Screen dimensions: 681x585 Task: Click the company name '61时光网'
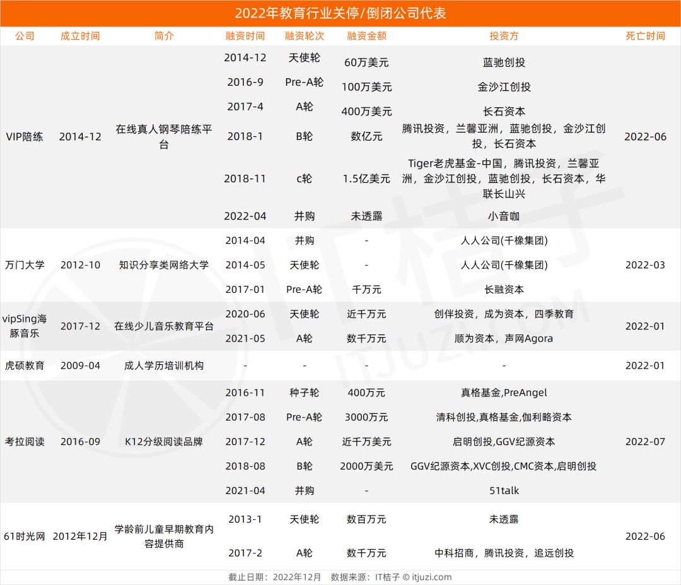coord(25,536)
